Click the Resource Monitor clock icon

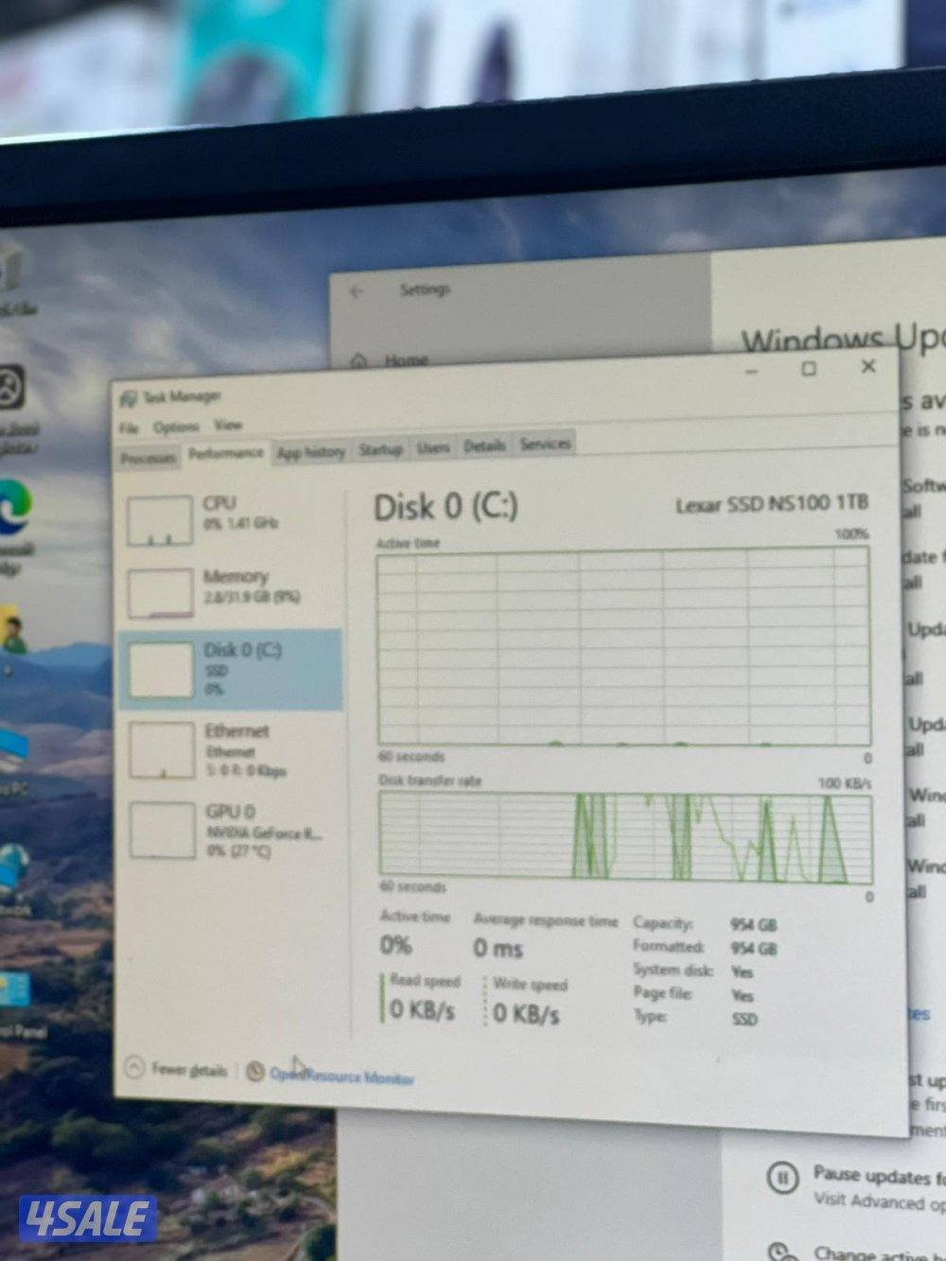coord(254,1074)
